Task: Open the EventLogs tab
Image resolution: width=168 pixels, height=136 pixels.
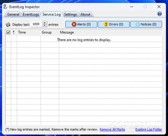Action: pyautogui.click(x=31, y=15)
